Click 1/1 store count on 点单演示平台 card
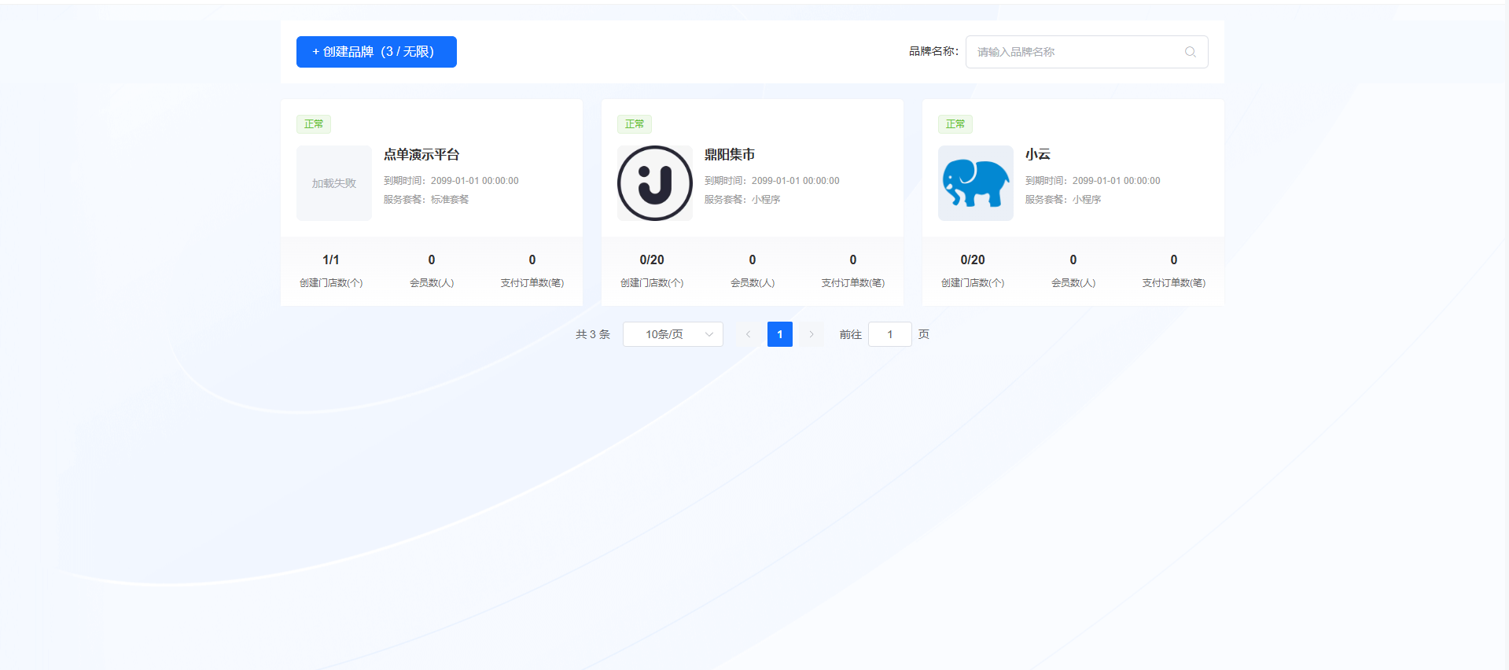The height and width of the screenshot is (670, 1509). pos(331,260)
